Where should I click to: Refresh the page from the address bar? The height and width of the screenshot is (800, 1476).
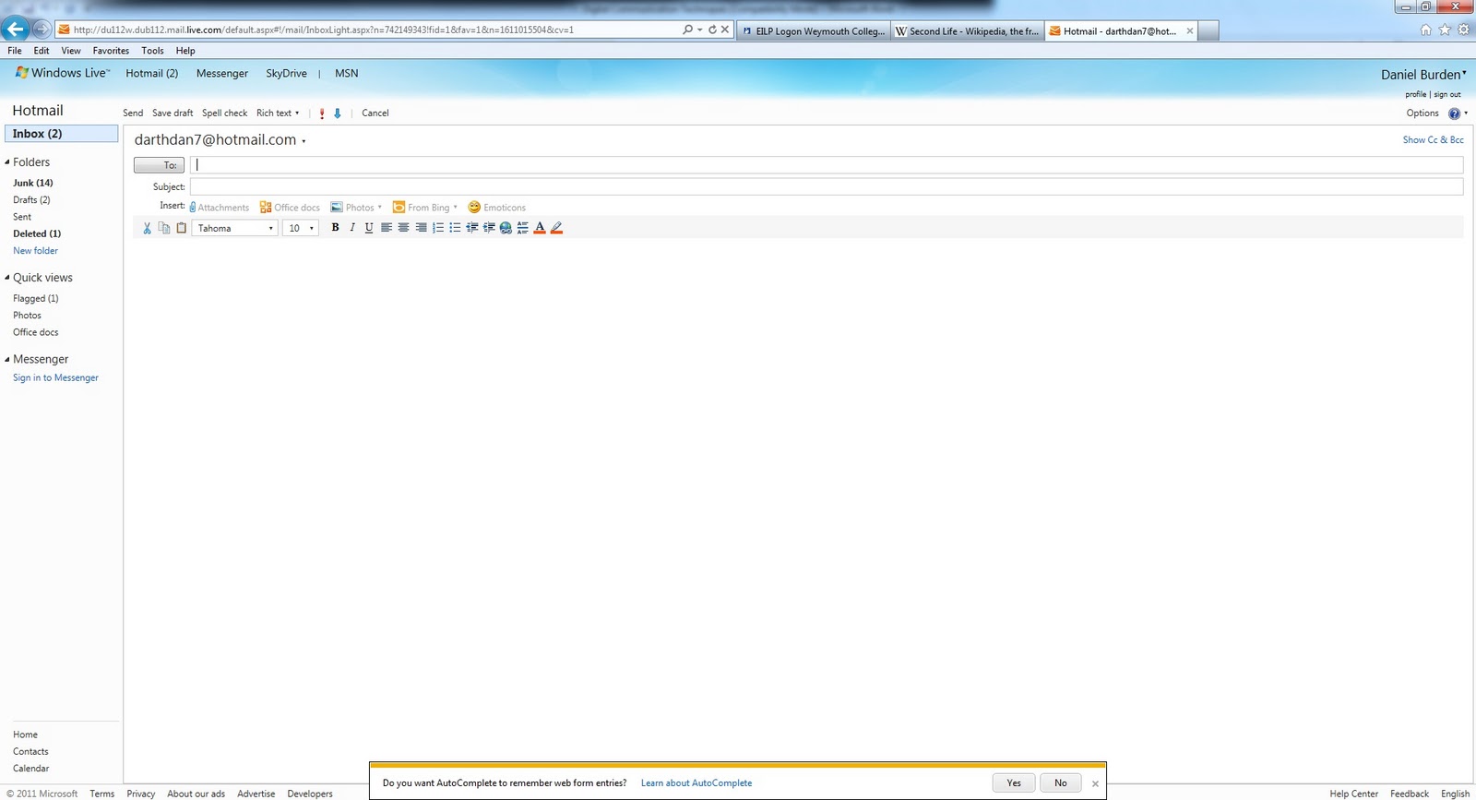[x=712, y=30]
